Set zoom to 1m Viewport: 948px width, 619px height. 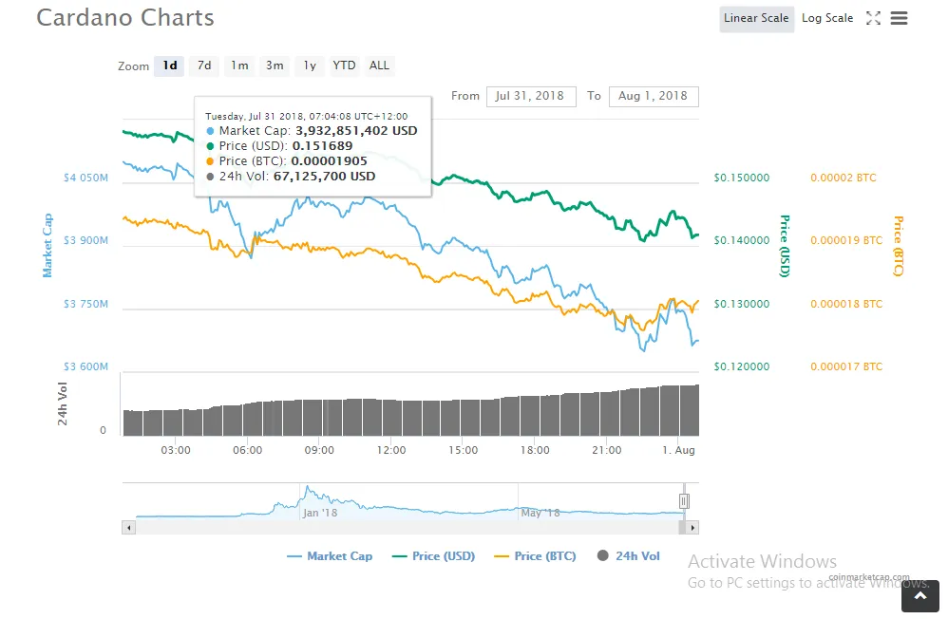tap(239, 66)
